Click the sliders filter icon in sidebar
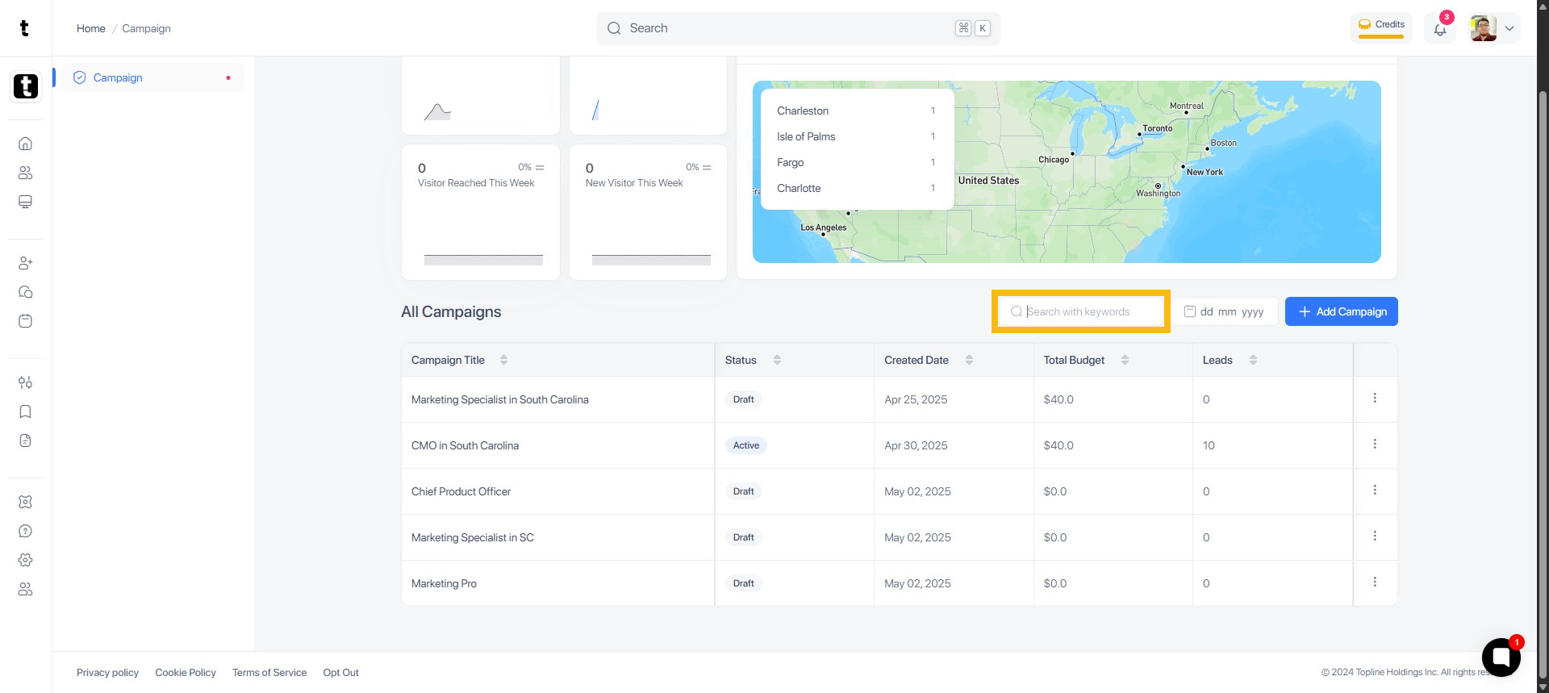 (25, 382)
